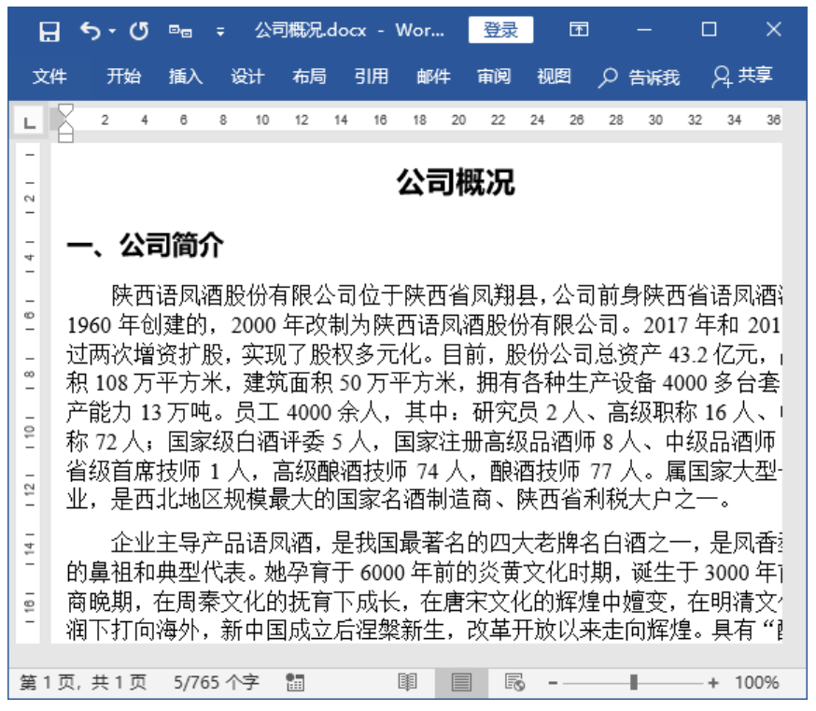This screenshot has width=816, height=711.
Task: Switch to the 审阅 tab
Action: click(x=495, y=77)
